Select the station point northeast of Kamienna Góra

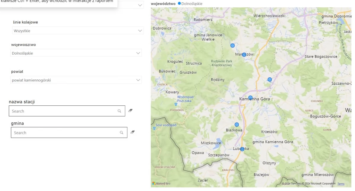click(270, 79)
